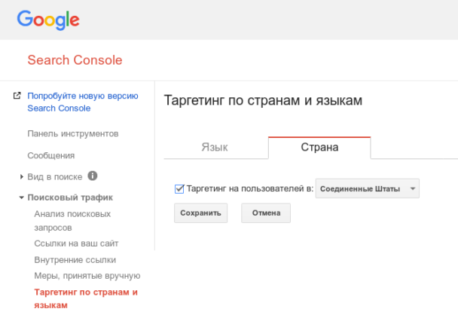
Task: Open Внутренние ссылки
Action: point(75,260)
